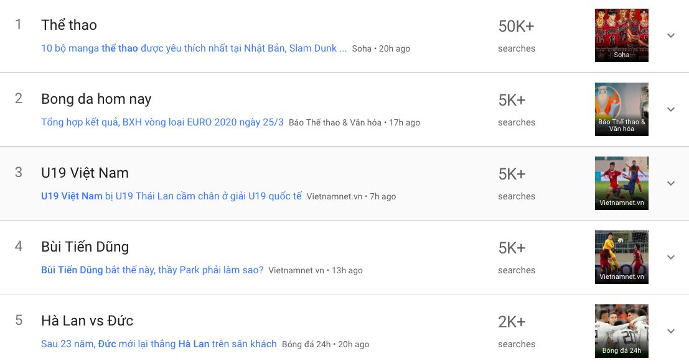This screenshot has width=689, height=364.
Task: Expand the Bùi Tiến Dũng row chevron
Action: [670, 257]
